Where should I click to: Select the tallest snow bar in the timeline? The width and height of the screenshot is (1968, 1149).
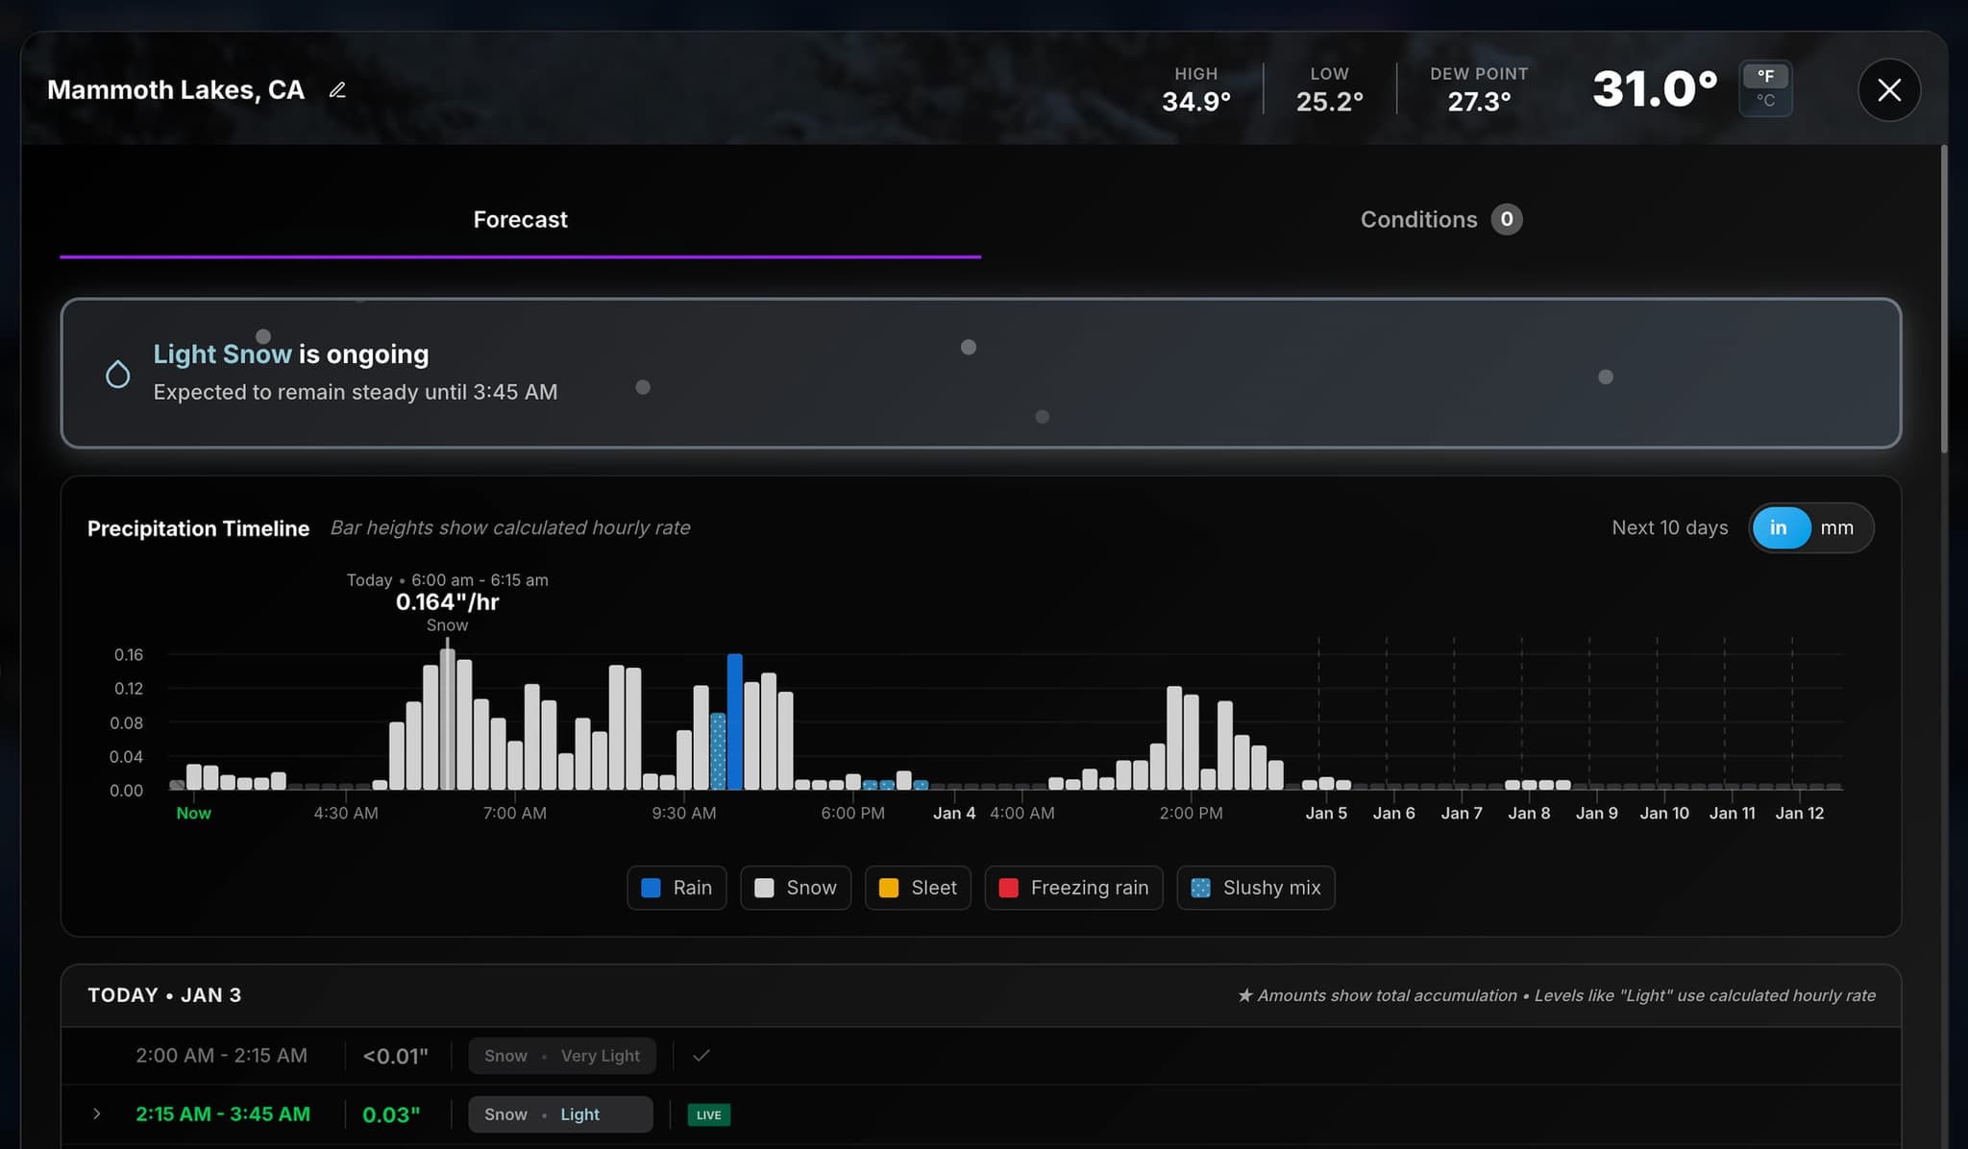click(x=448, y=721)
